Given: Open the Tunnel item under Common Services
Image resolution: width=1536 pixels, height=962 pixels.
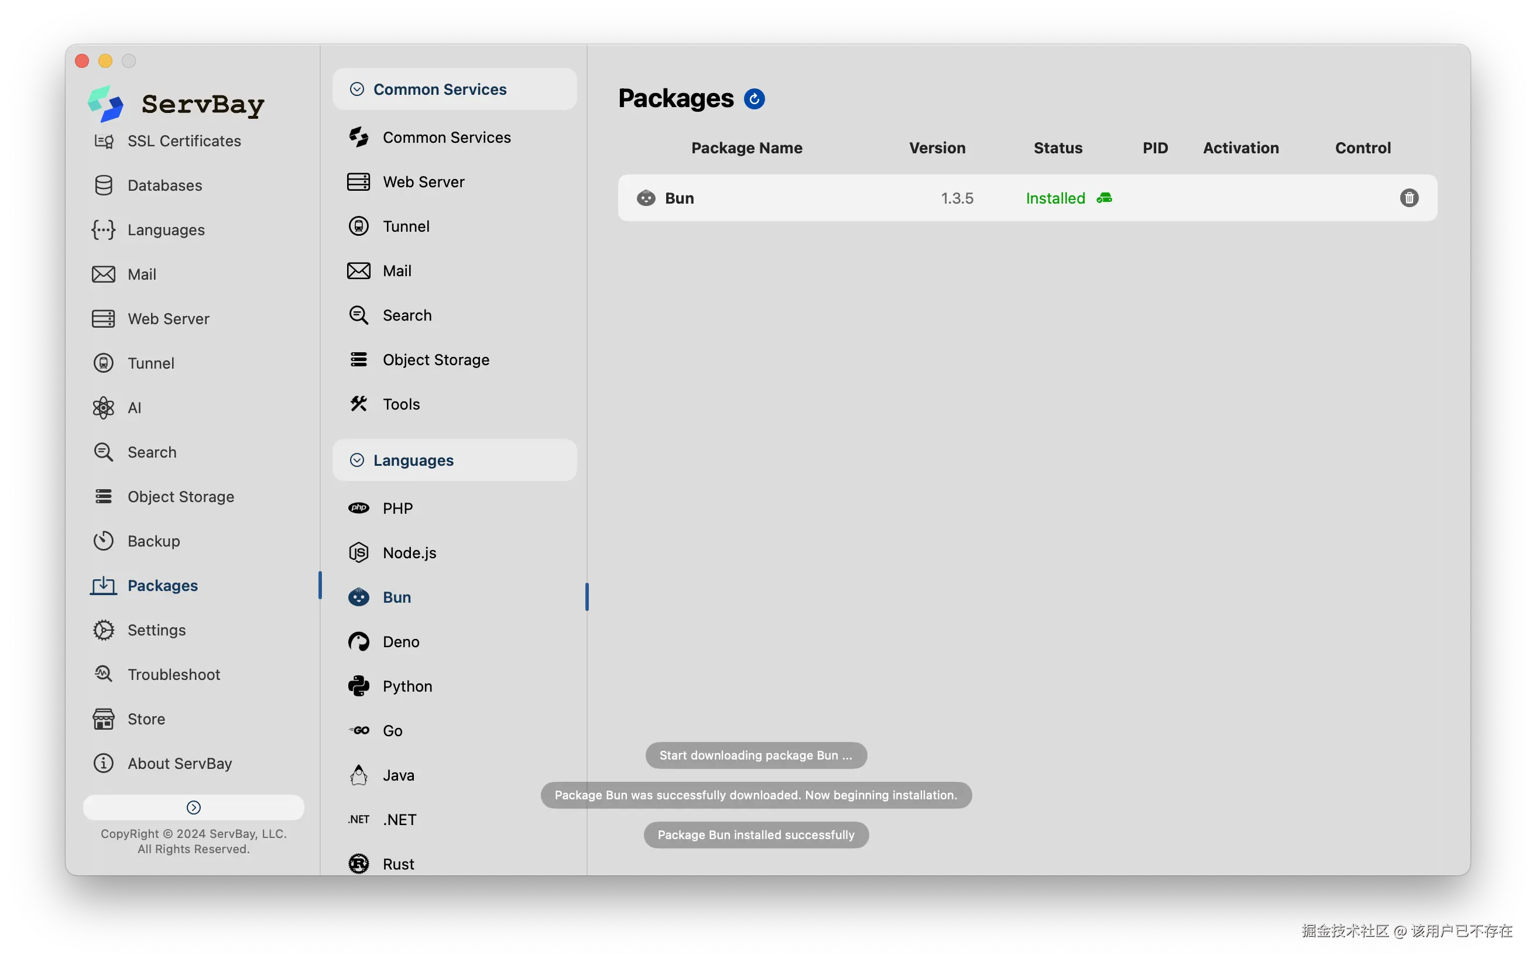Looking at the screenshot, I should click(x=405, y=226).
